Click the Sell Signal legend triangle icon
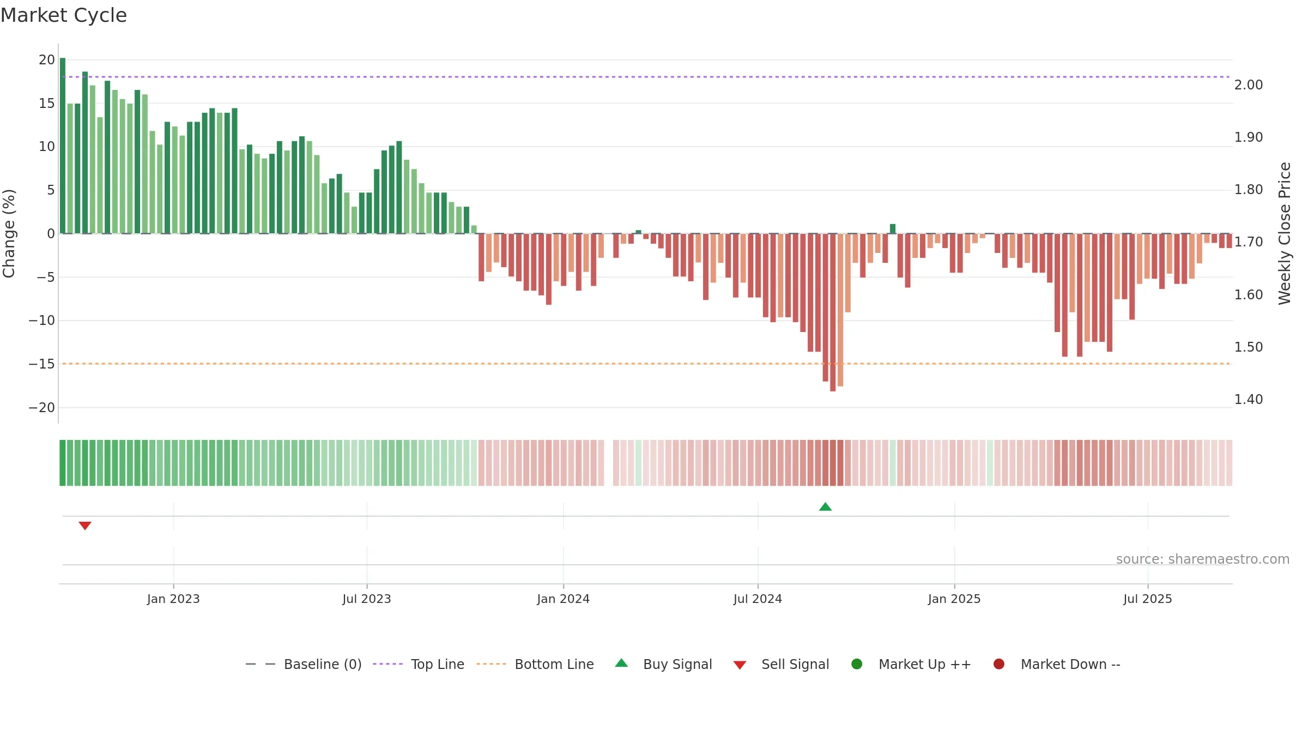 click(740, 665)
